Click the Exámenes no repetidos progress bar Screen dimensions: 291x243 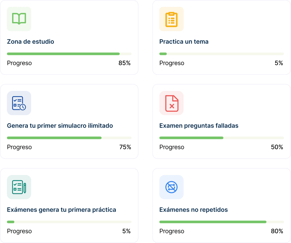pos(221,222)
